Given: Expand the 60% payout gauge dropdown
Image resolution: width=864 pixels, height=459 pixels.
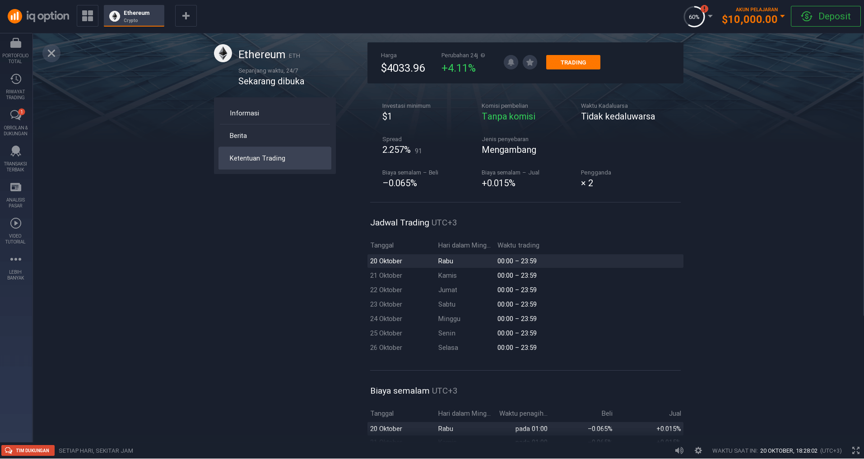Looking at the screenshot, I should (709, 17).
